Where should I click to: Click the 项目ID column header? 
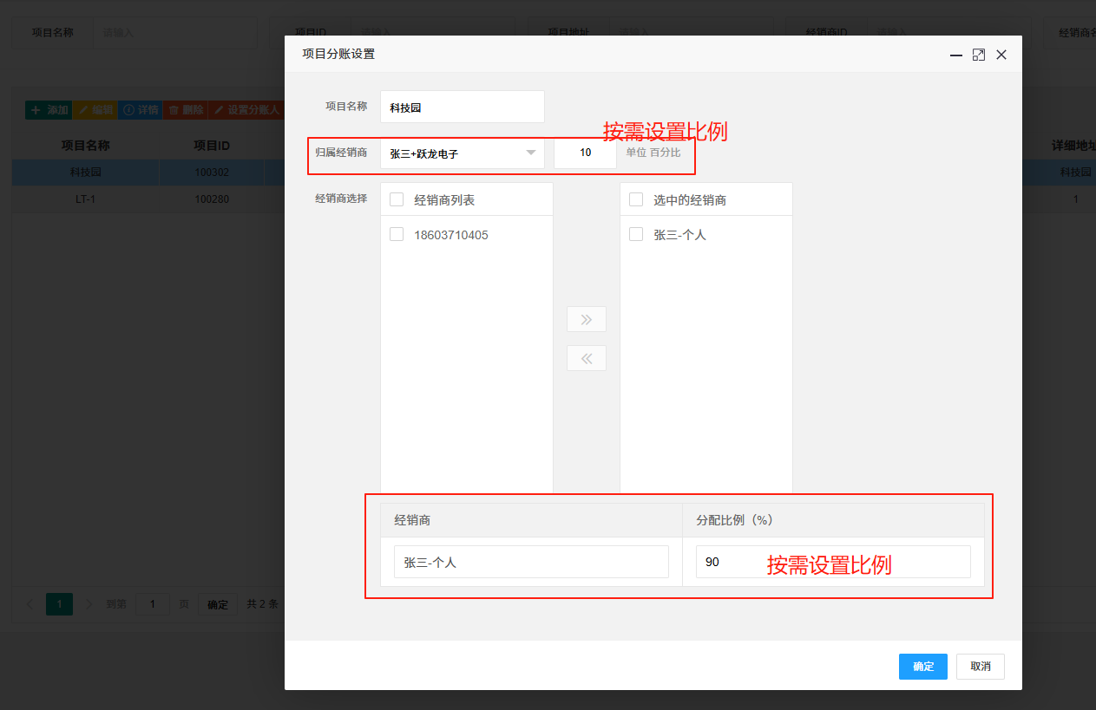(212, 146)
